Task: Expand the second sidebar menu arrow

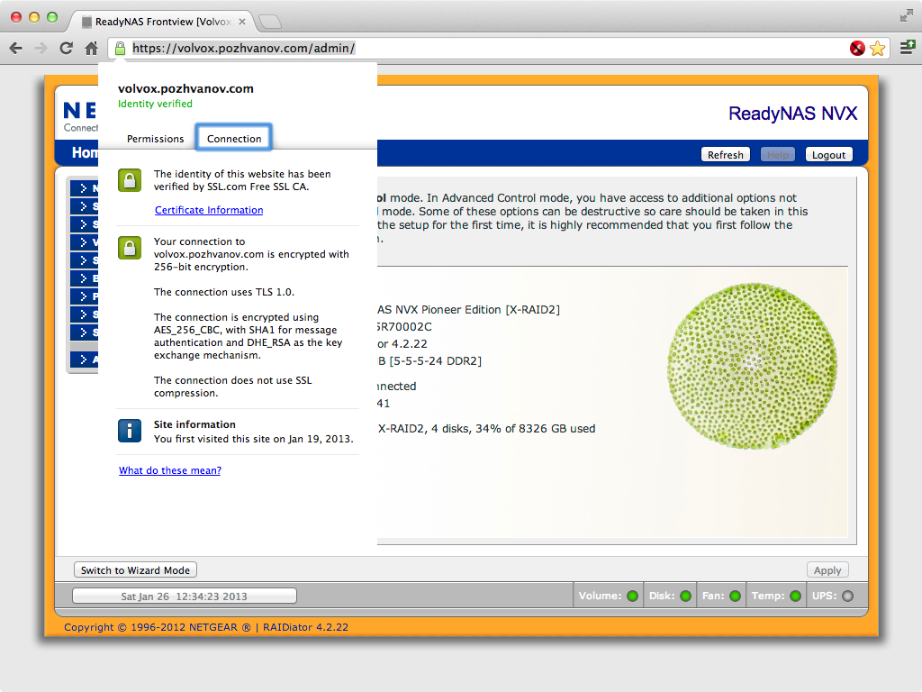Action: point(84,206)
